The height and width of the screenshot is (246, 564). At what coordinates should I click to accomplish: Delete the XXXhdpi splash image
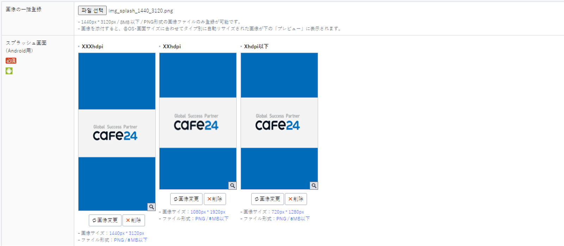(x=134, y=220)
